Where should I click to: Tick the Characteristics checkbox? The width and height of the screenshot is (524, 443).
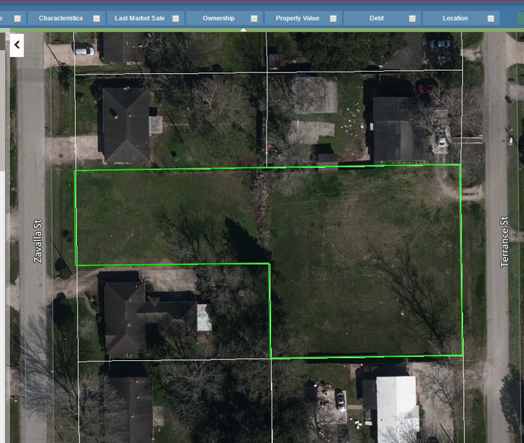[x=96, y=18]
